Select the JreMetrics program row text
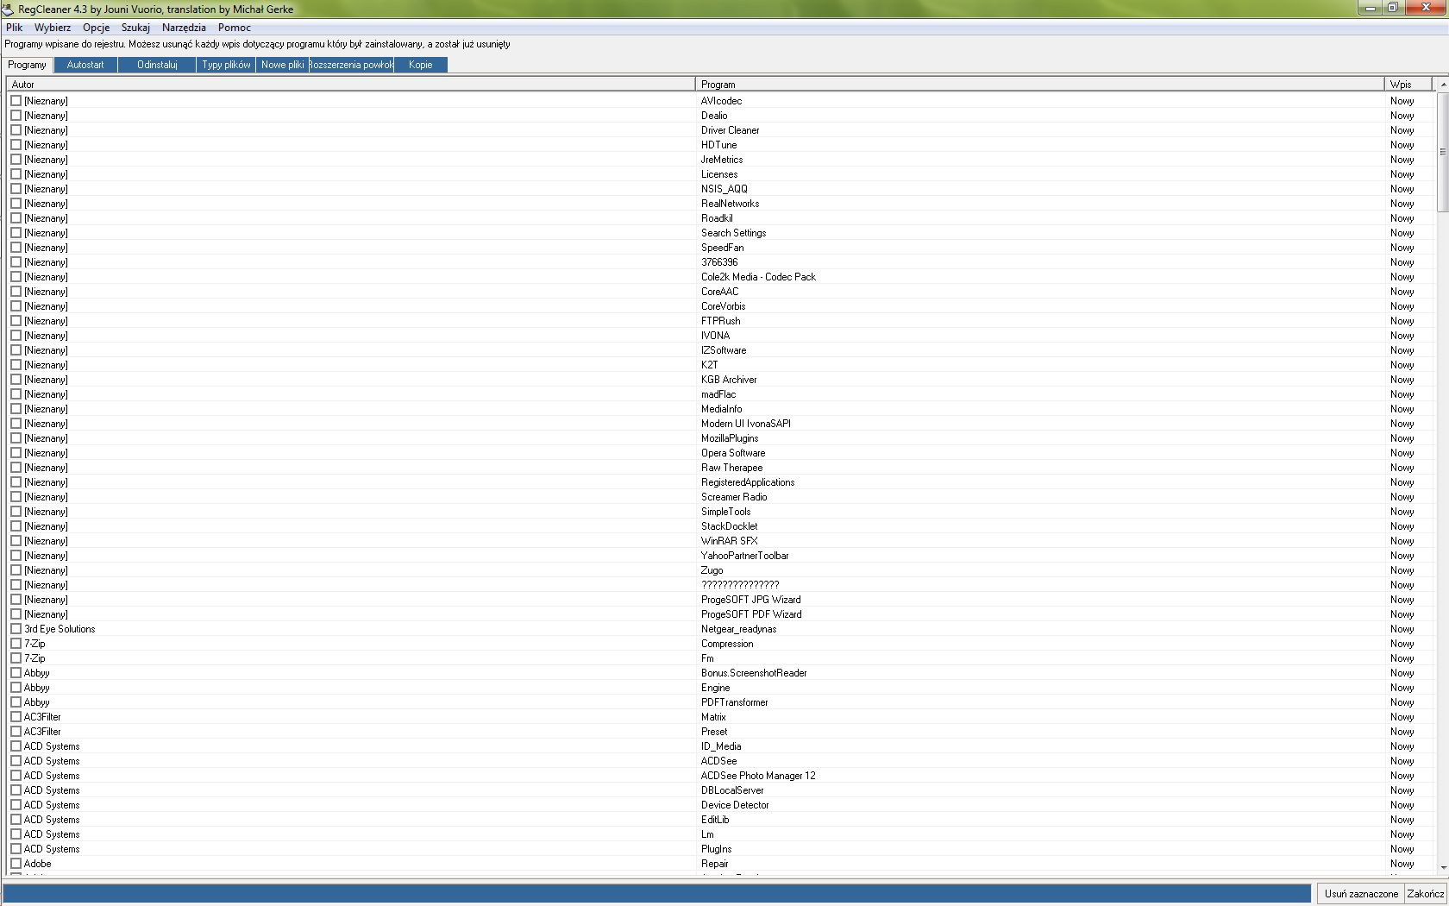This screenshot has width=1449, height=906. point(722,160)
